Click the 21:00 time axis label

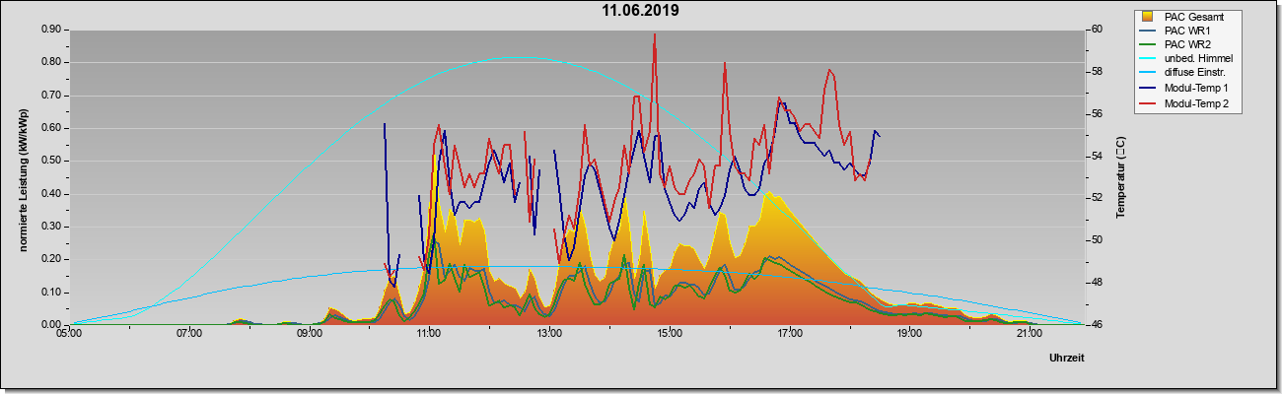tap(1029, 334)
